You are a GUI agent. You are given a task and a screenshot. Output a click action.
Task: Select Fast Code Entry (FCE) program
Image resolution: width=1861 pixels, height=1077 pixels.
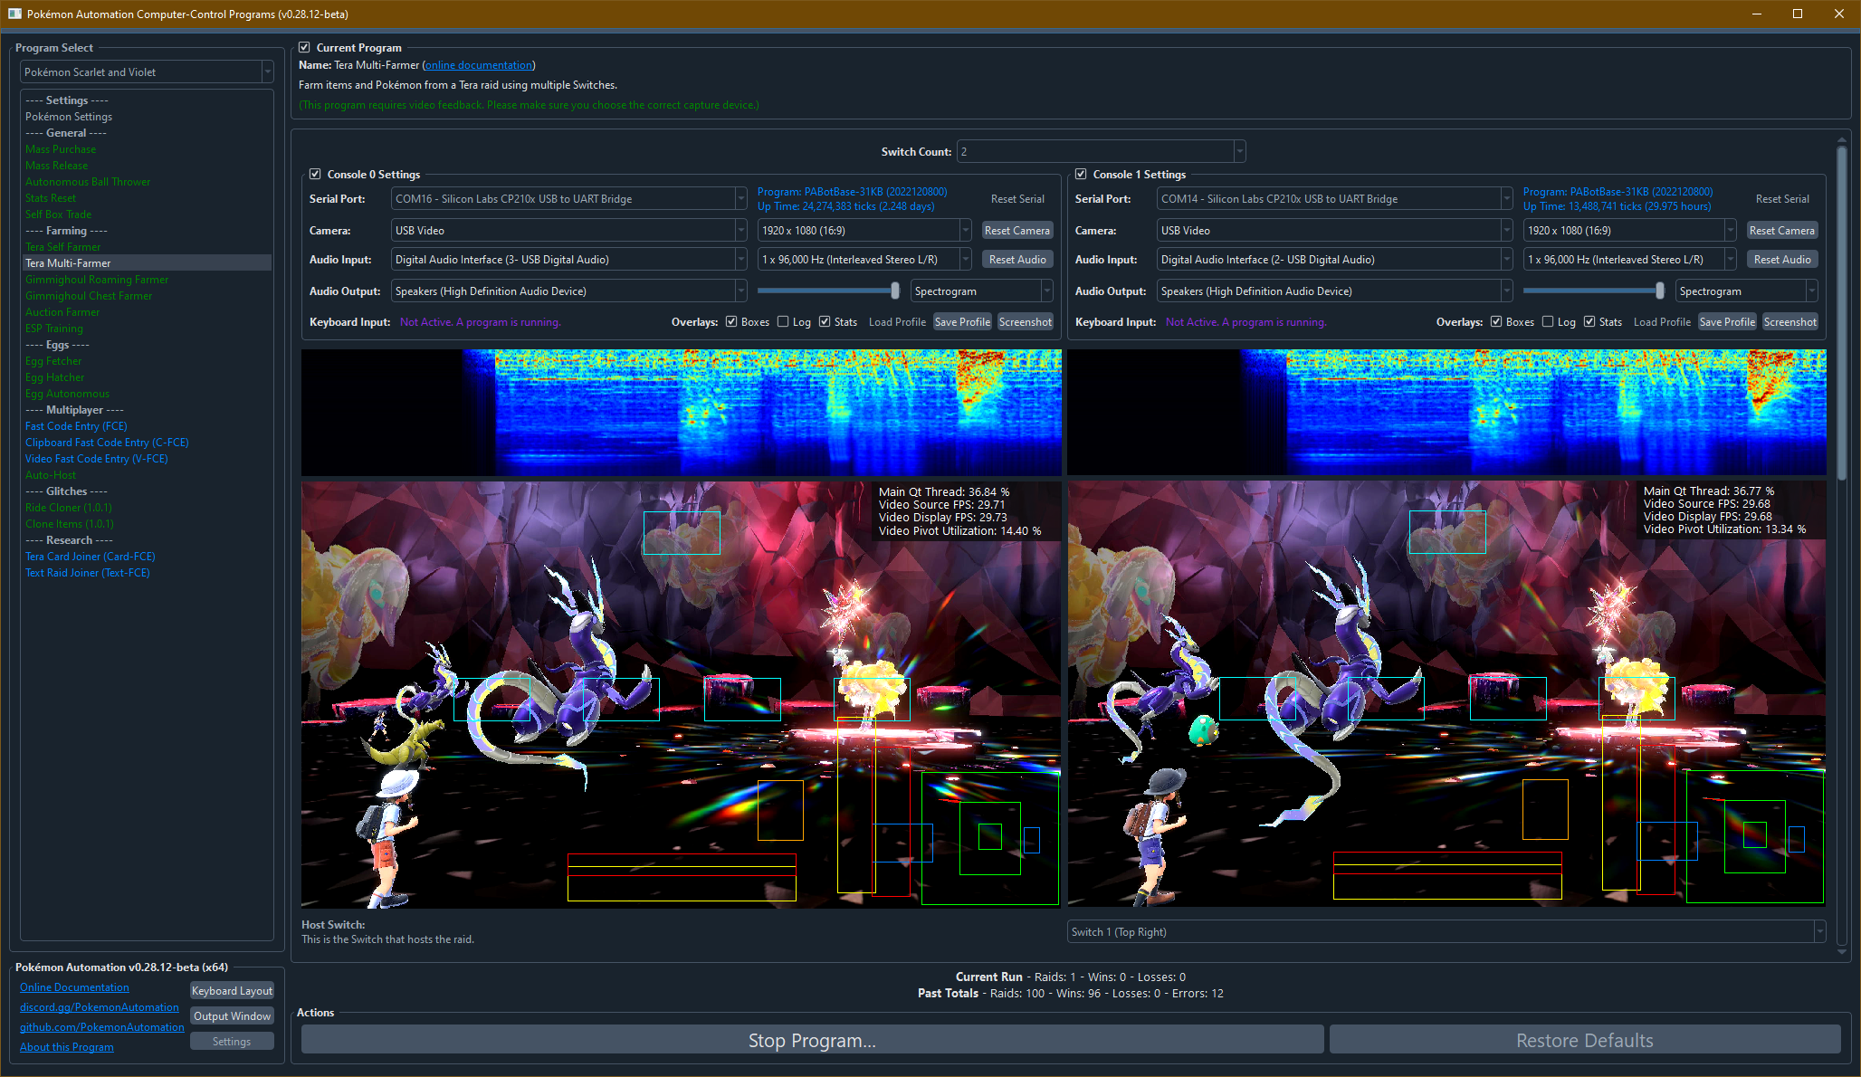(x=76, y=426)
